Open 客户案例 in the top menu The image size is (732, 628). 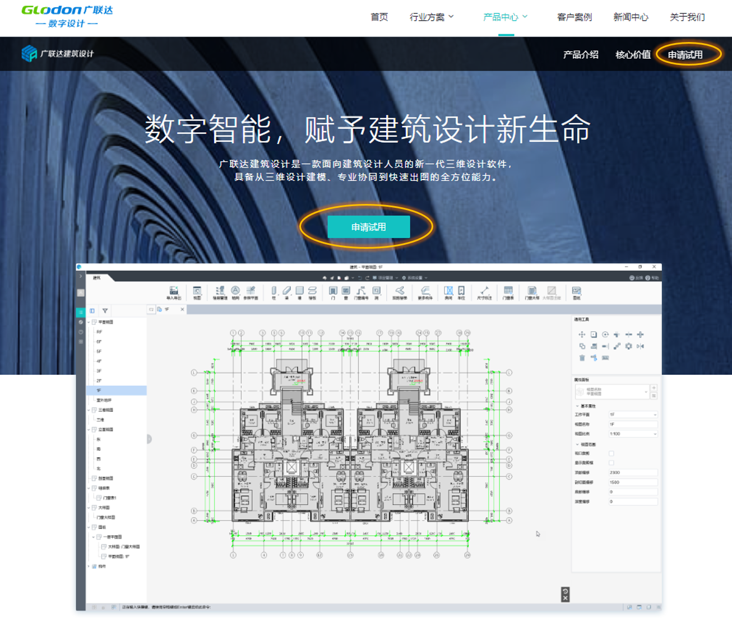575,17
